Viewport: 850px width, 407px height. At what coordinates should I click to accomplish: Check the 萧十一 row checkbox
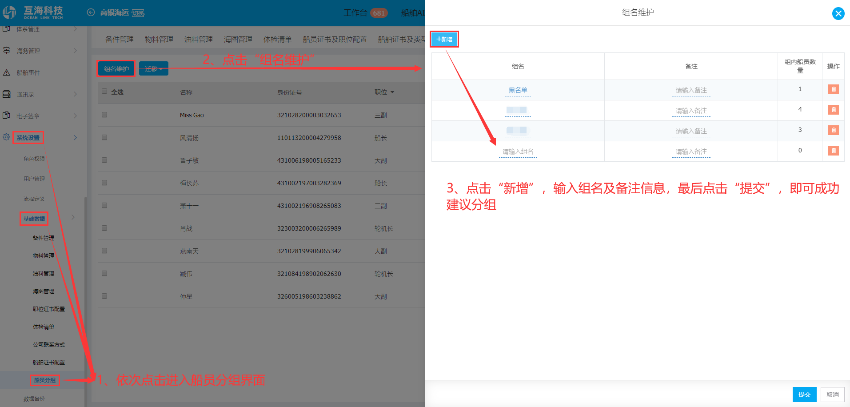[x=104, y=205]
